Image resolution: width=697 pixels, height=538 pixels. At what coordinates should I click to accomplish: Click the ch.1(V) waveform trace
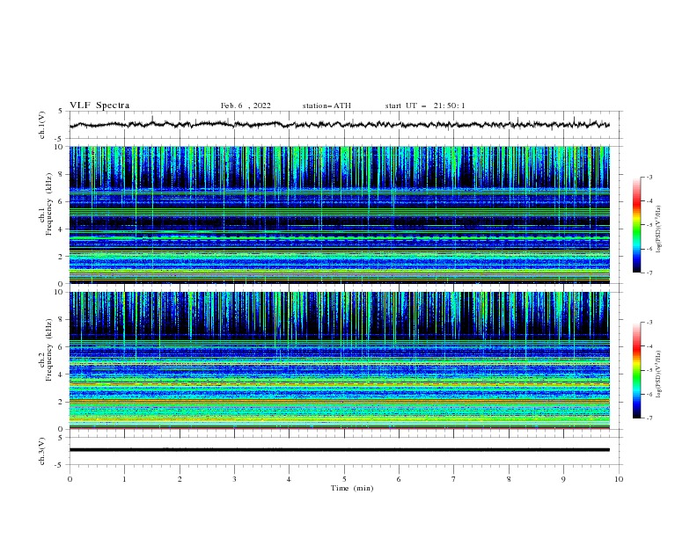339,125
